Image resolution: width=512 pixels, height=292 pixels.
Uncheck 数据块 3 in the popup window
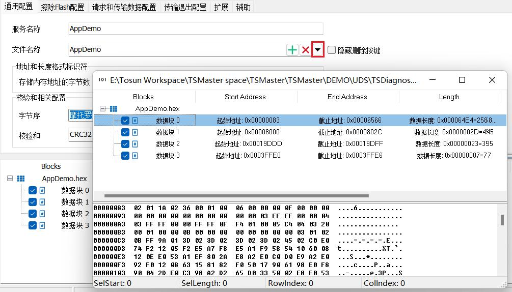(125, 156)
